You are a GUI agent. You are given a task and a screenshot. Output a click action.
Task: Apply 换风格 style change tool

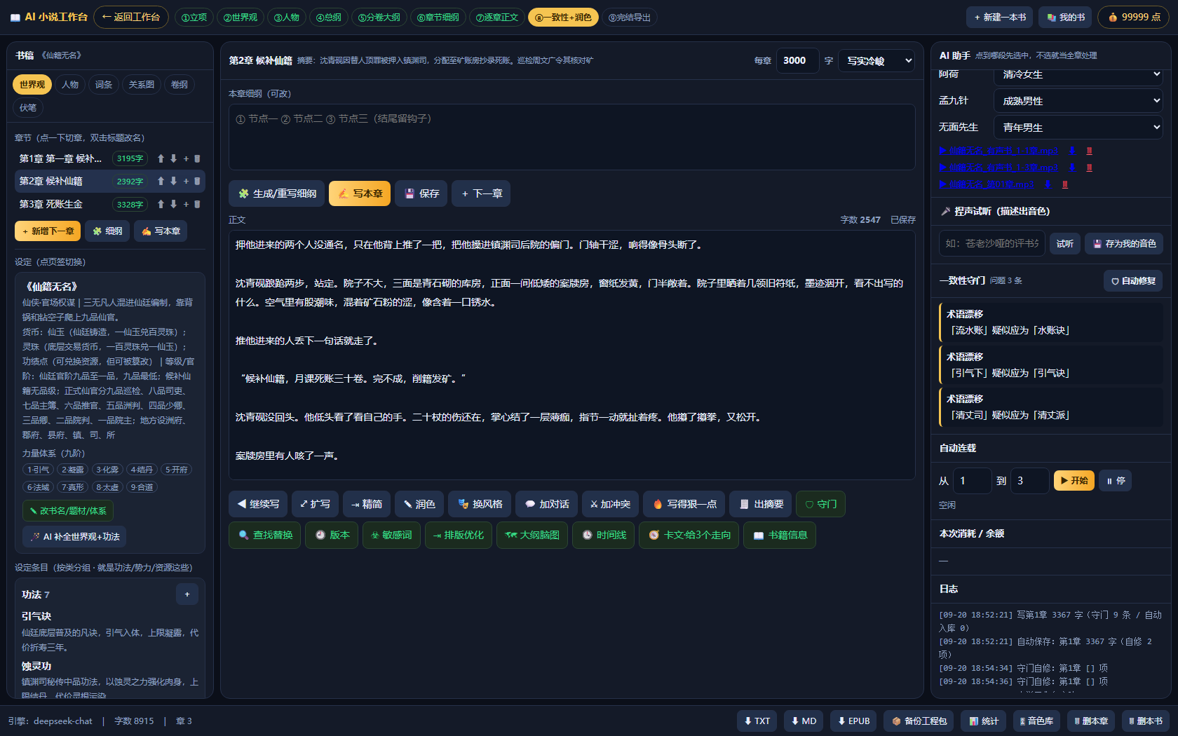(x=480, y=504)
